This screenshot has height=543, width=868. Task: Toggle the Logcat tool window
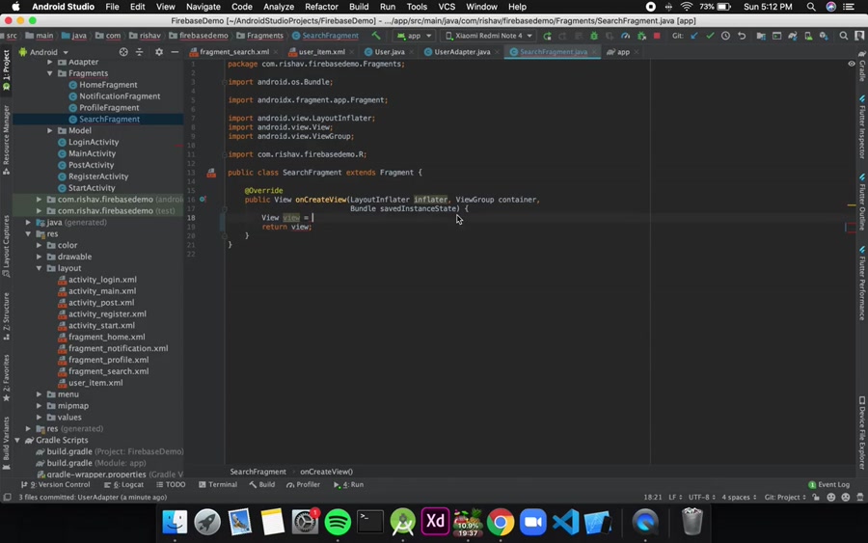tap(126, 485)
